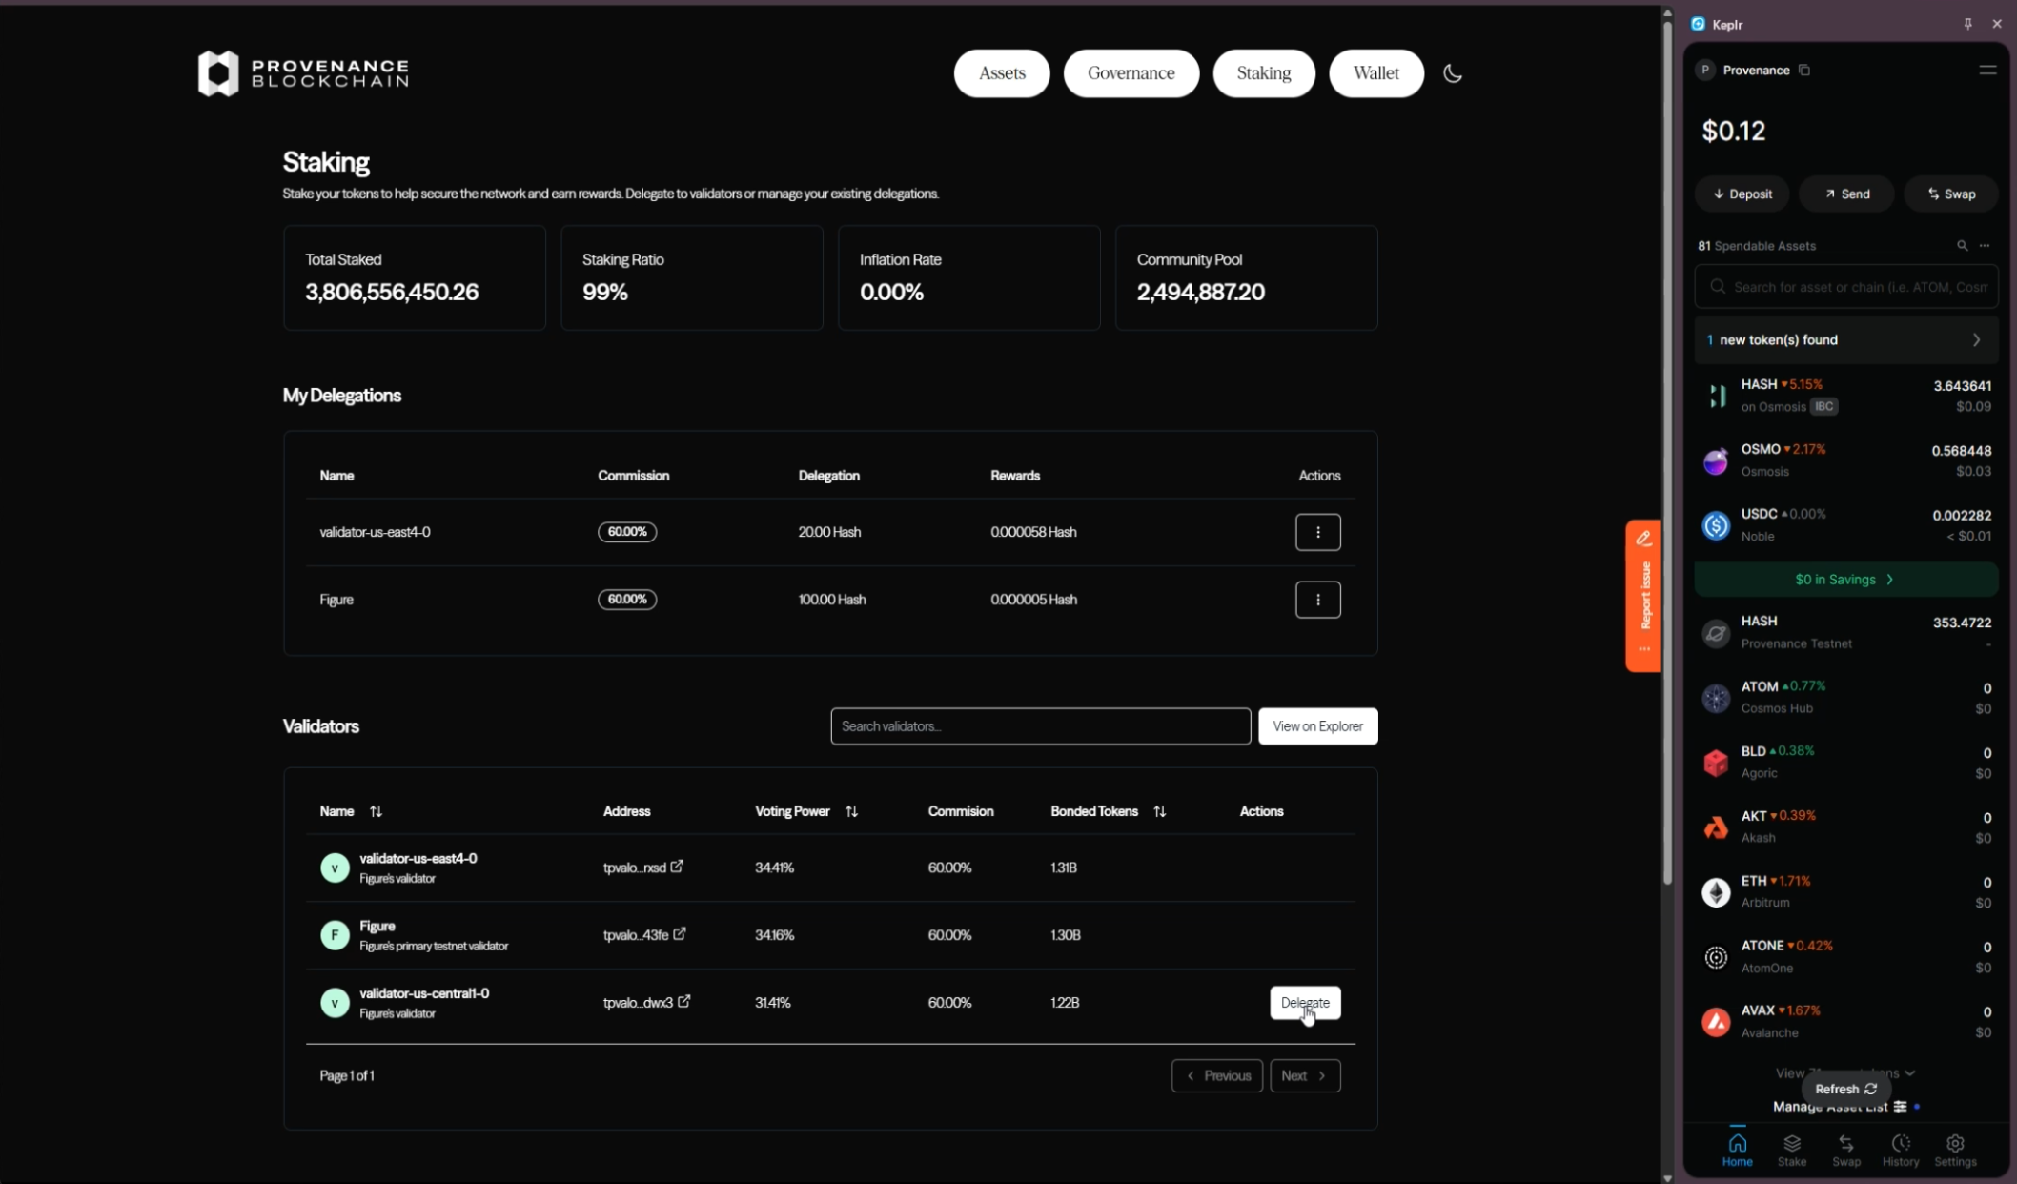This screenshot has height=1184, width=2017.
Task: Sort validators by Bonded Tokens
Action: 1159,811
